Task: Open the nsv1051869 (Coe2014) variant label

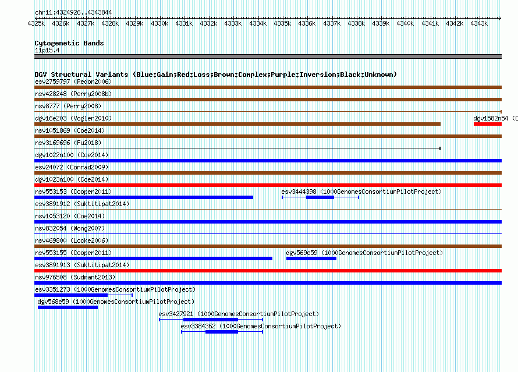Action: (70, 130)
